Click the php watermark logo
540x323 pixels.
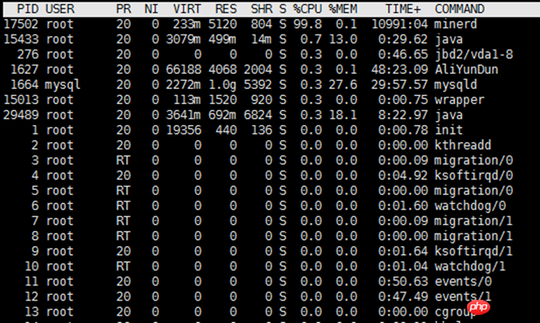point(480,309)
